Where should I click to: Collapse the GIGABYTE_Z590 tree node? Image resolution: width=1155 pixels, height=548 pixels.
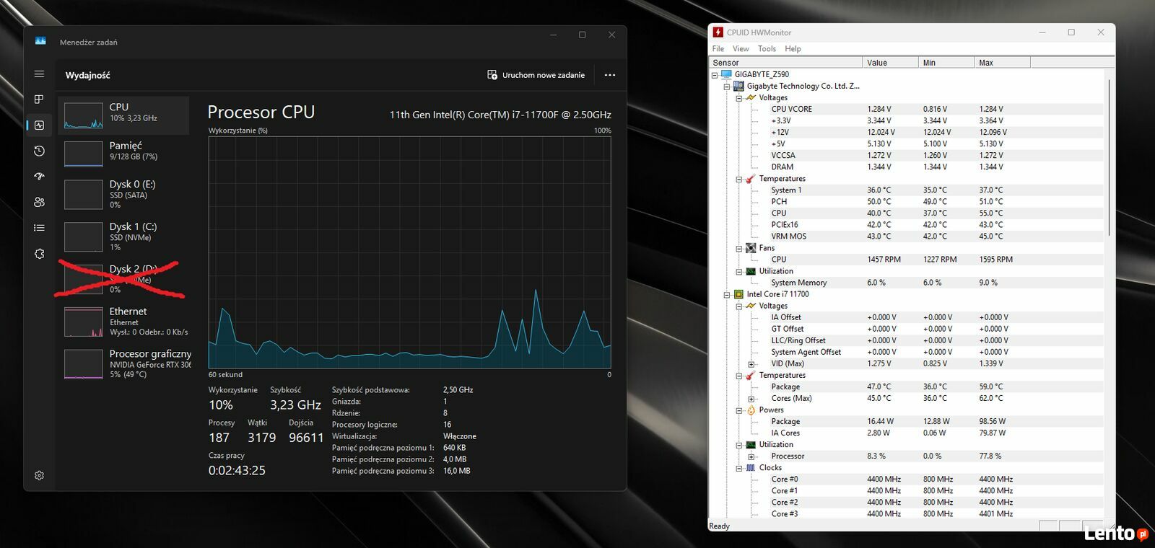(715, 75)
